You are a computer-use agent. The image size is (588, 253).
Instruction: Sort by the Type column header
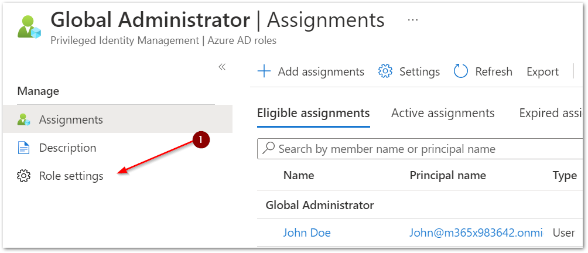565,176
